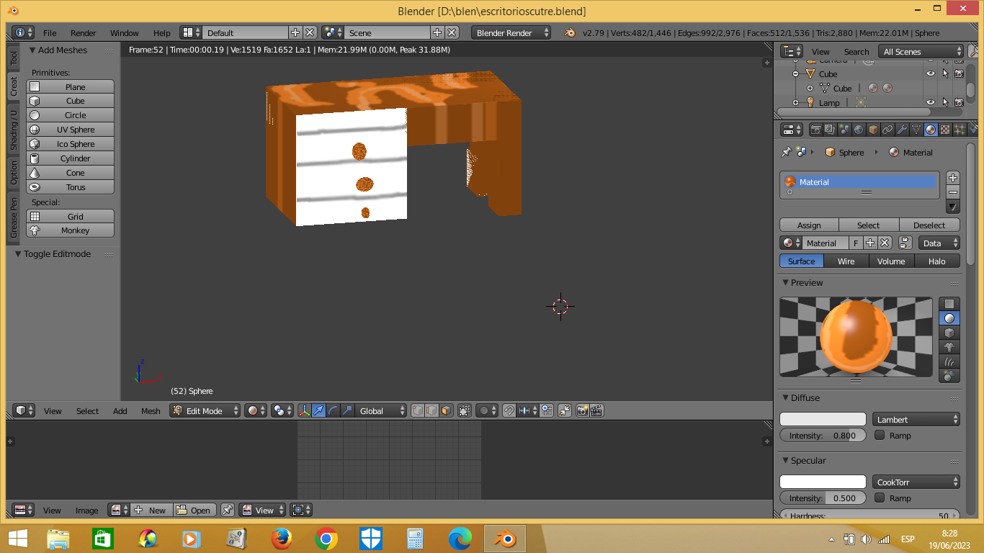Viewport: 984px width, 553px height.
Task: Add a new material slot with plus
Action: (x=953, y=177)
